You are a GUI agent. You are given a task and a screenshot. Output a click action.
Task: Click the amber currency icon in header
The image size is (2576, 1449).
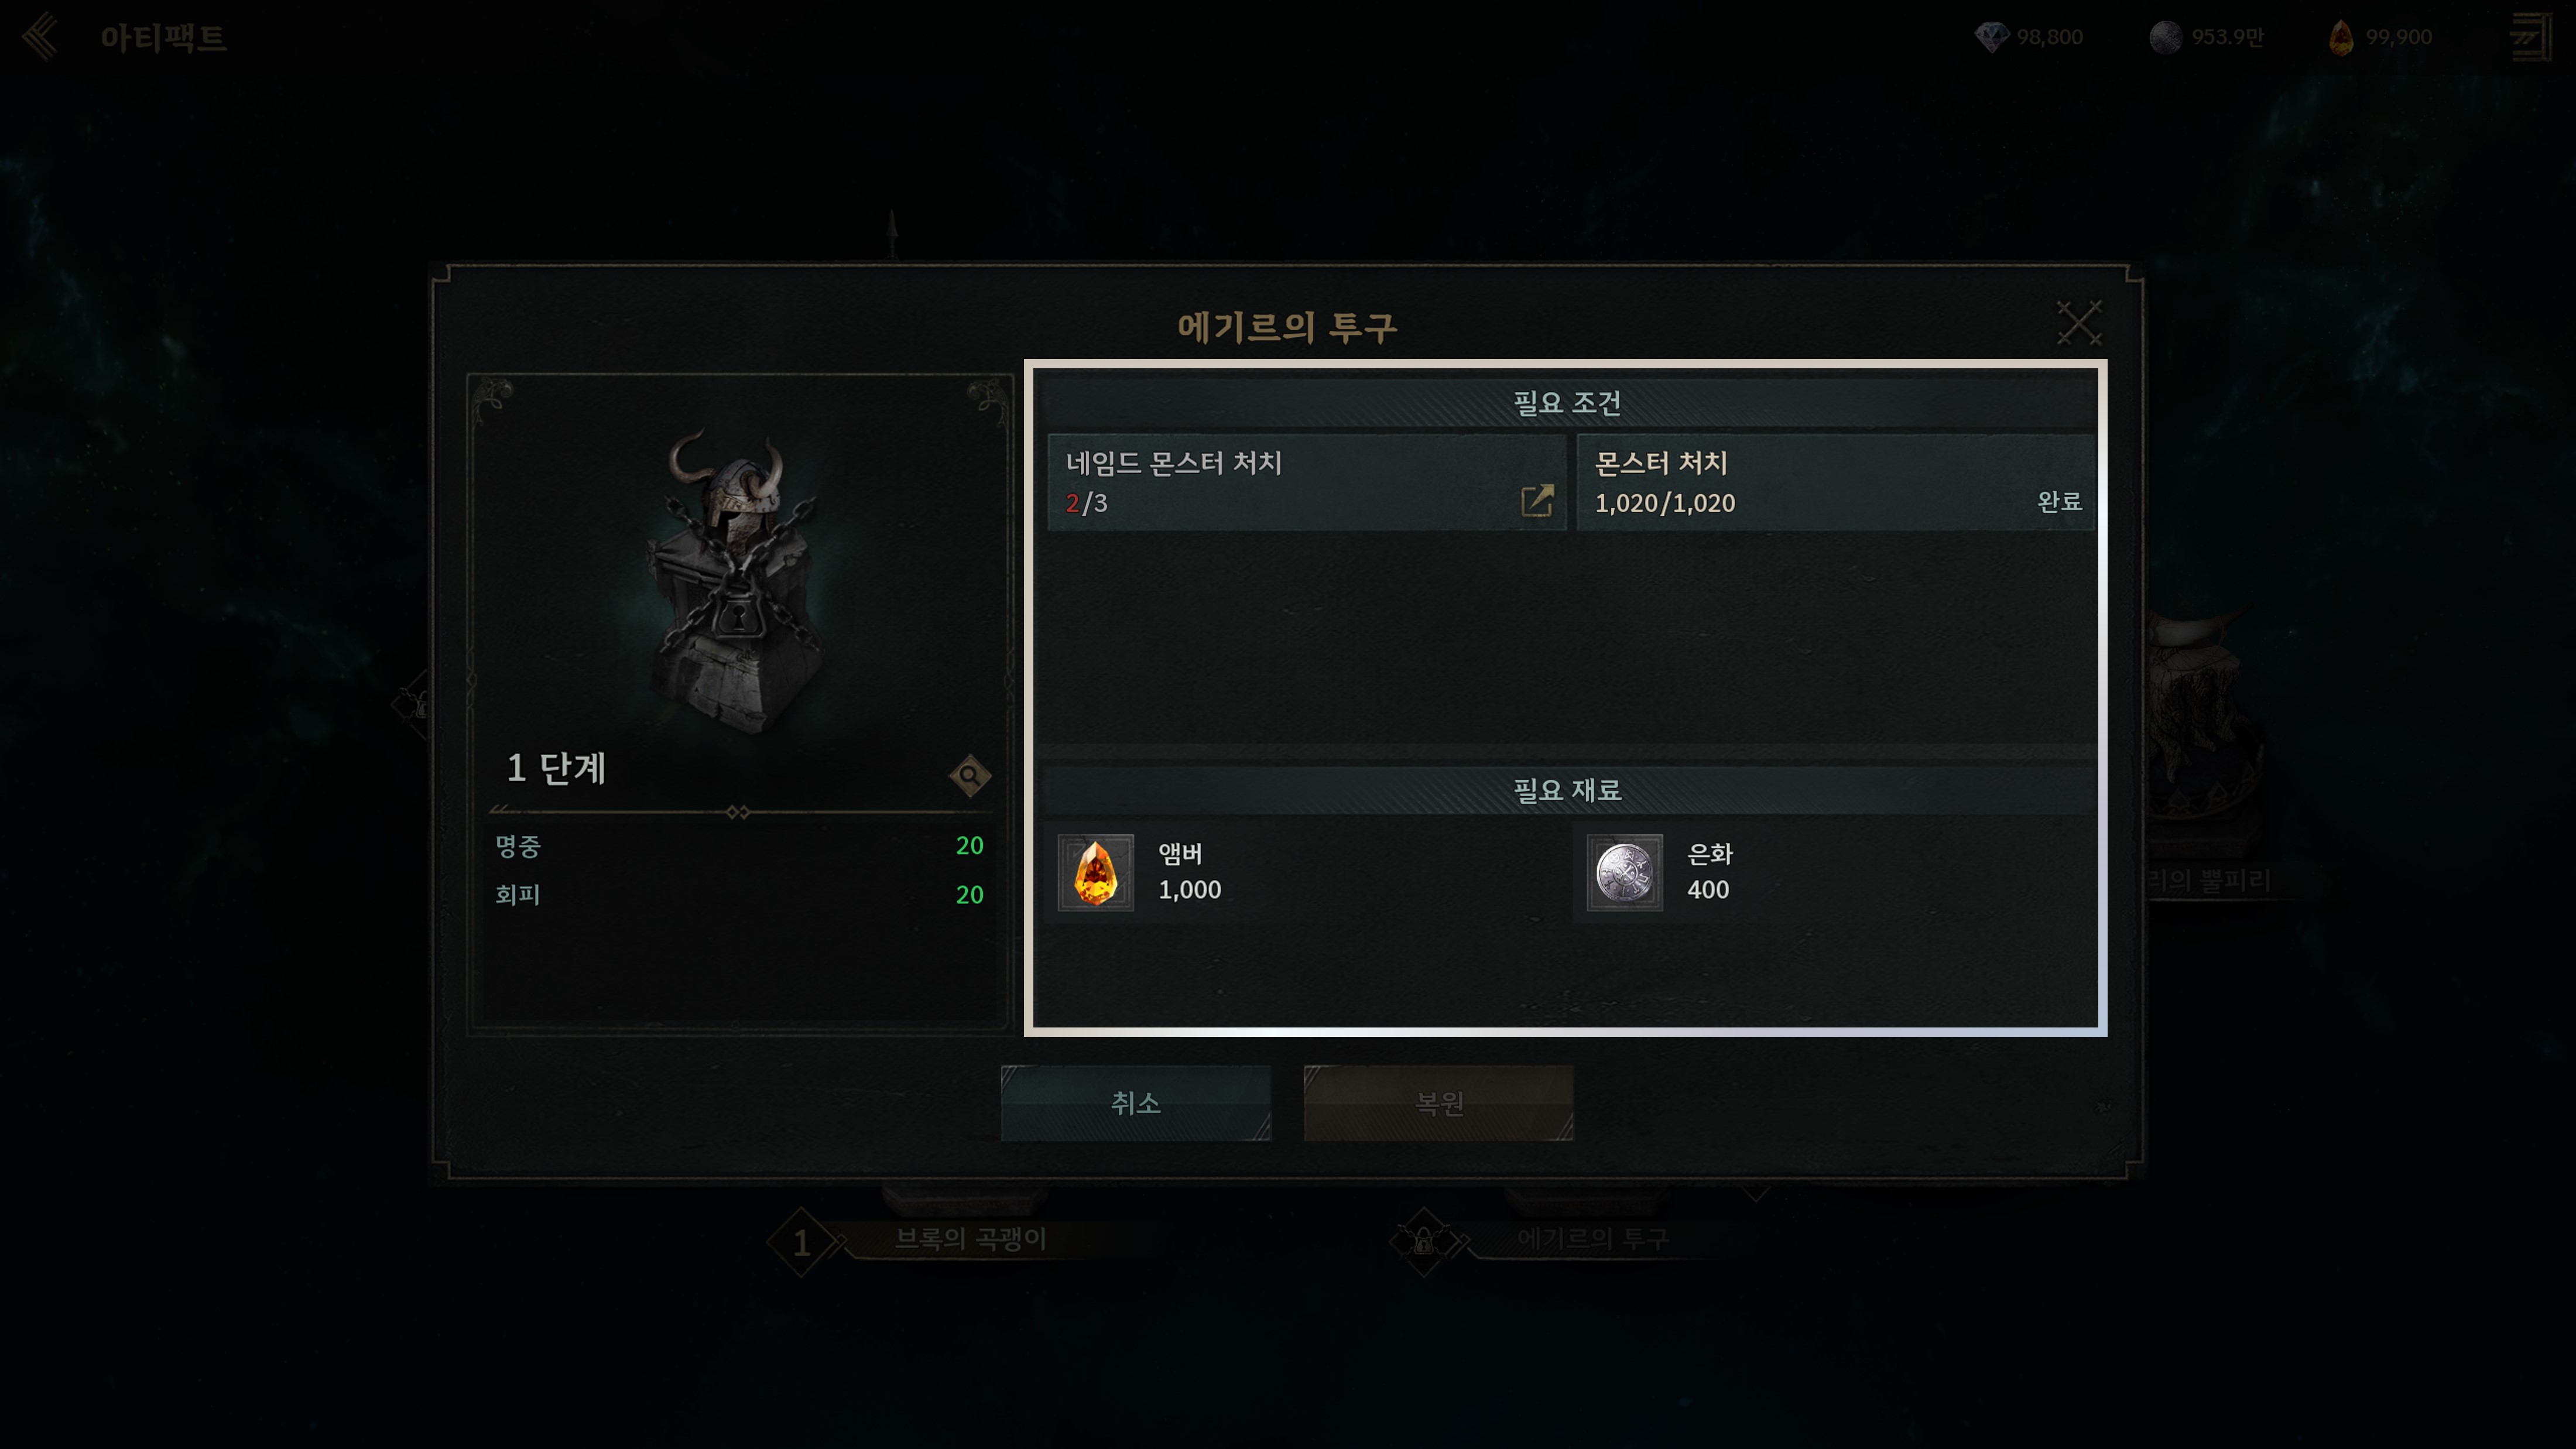[2341, 37]
